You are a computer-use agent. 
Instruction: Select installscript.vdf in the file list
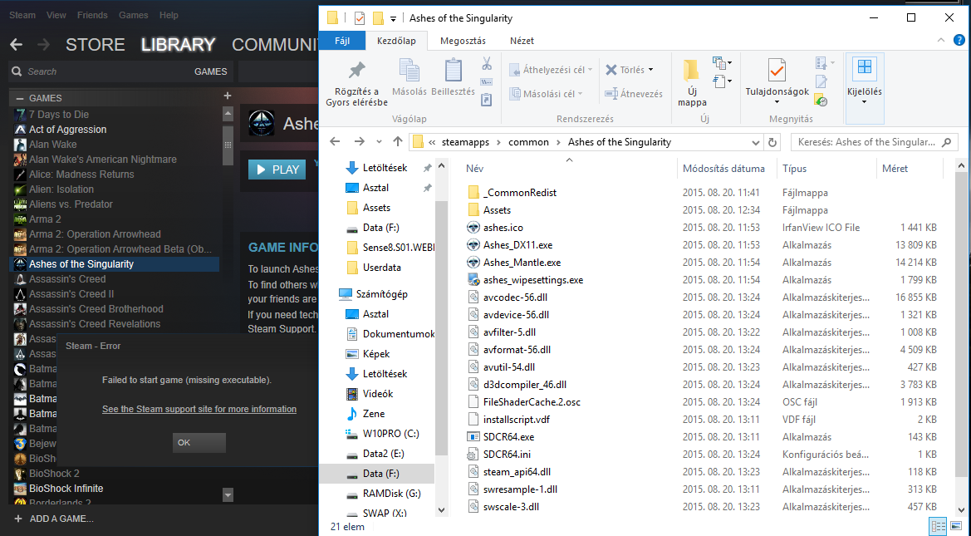coord(516,420)
